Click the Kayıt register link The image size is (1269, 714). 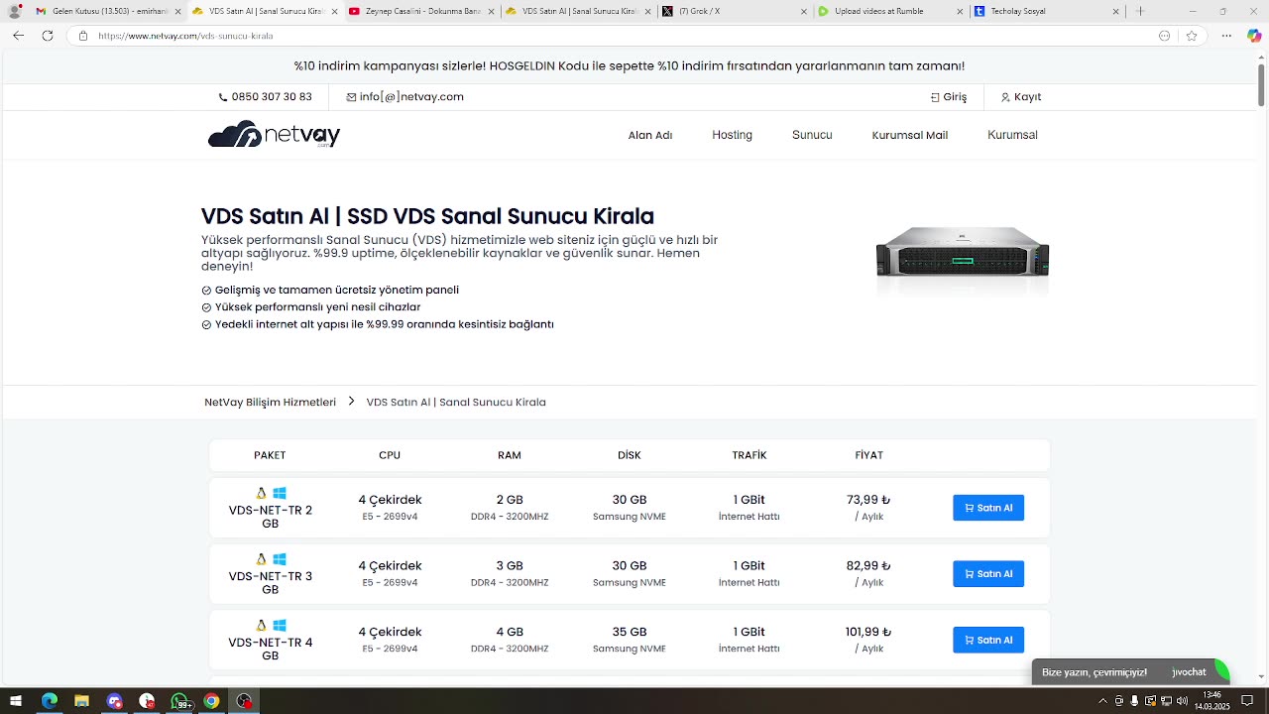tap(1021, 97)
